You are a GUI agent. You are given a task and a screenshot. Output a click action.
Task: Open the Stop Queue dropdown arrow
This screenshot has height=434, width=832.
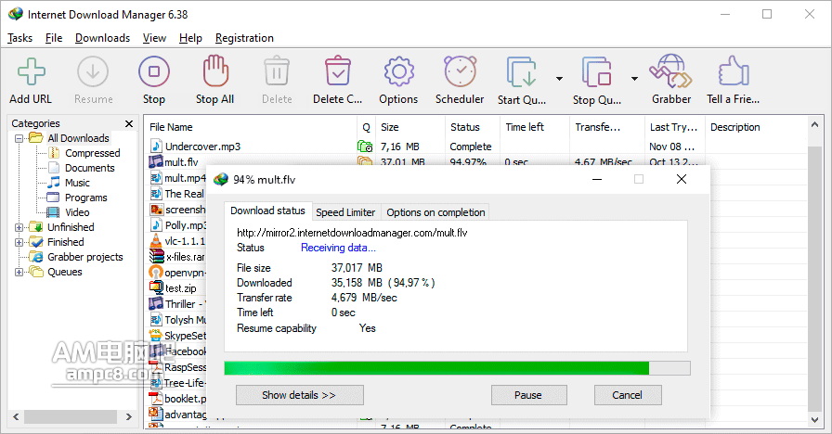[634, 79]
